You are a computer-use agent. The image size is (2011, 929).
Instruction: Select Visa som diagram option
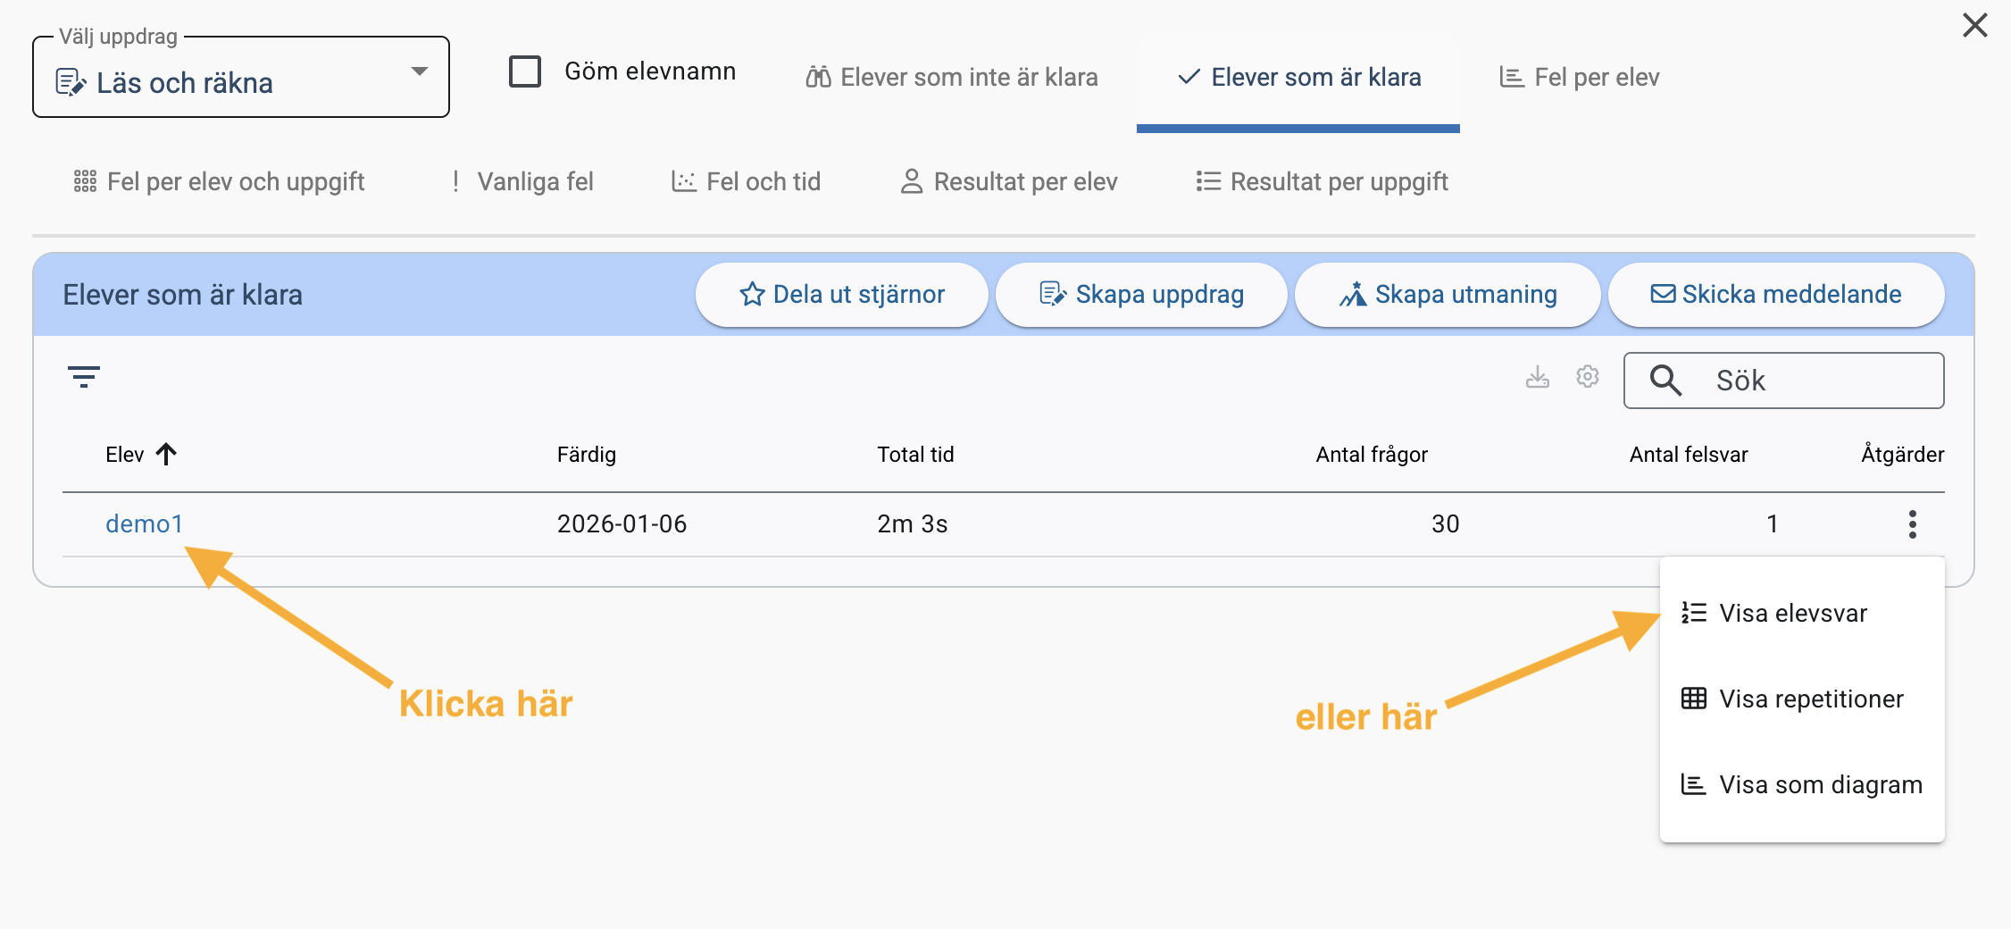pyautogui.click(x=1820, y=785)
